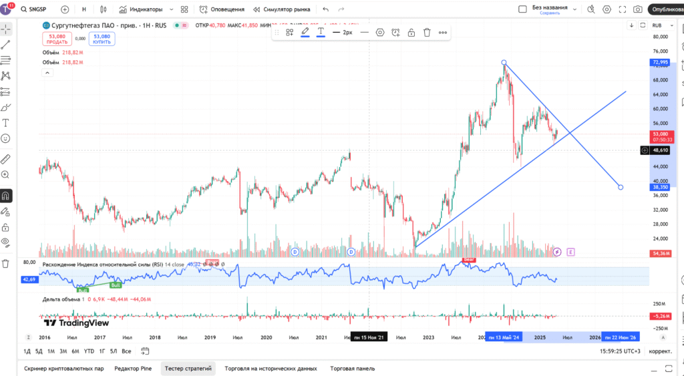Select the 1Д time range

point(27,351)
